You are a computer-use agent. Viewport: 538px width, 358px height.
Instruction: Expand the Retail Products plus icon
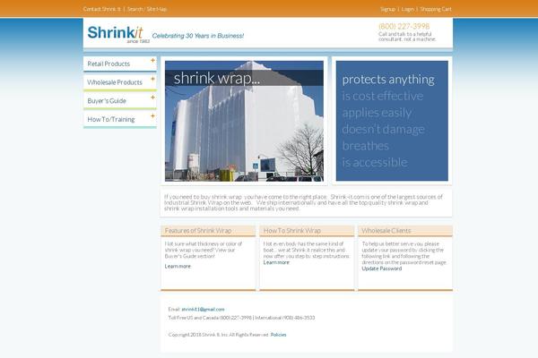152,60
